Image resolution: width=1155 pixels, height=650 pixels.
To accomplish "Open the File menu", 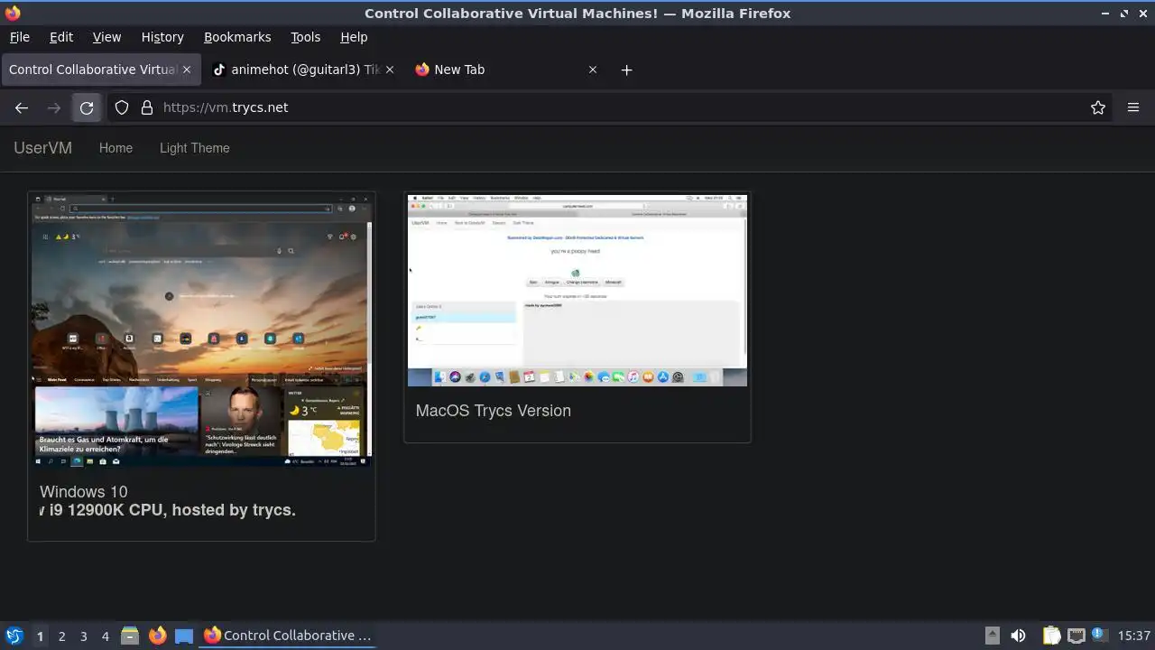I will click(20, 37).
